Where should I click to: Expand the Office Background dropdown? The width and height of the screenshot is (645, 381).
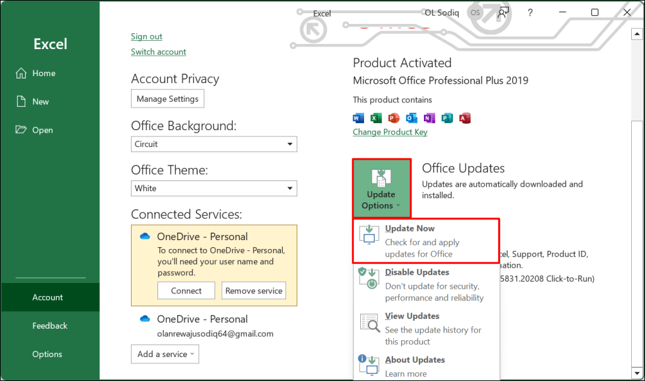214,144
